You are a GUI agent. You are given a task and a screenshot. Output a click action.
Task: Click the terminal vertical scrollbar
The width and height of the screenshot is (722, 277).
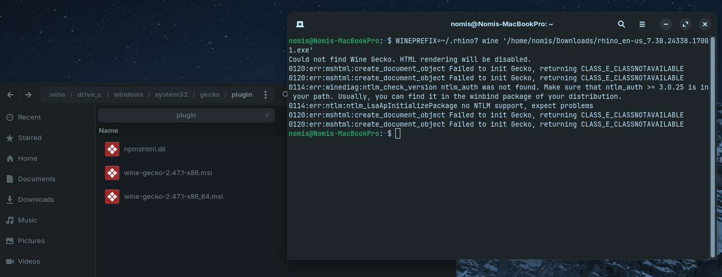click(712, 147)
